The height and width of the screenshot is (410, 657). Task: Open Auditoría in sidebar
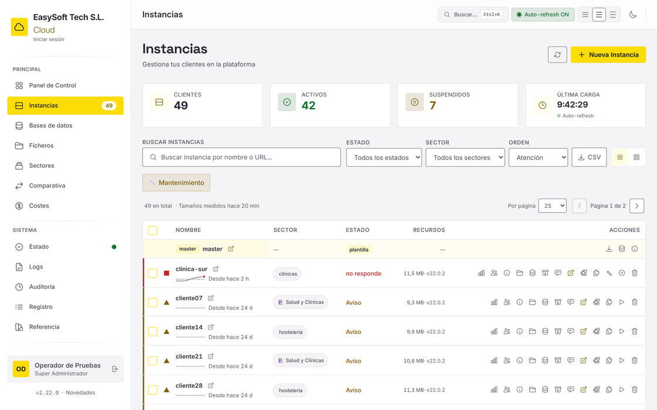coord(65,287)
